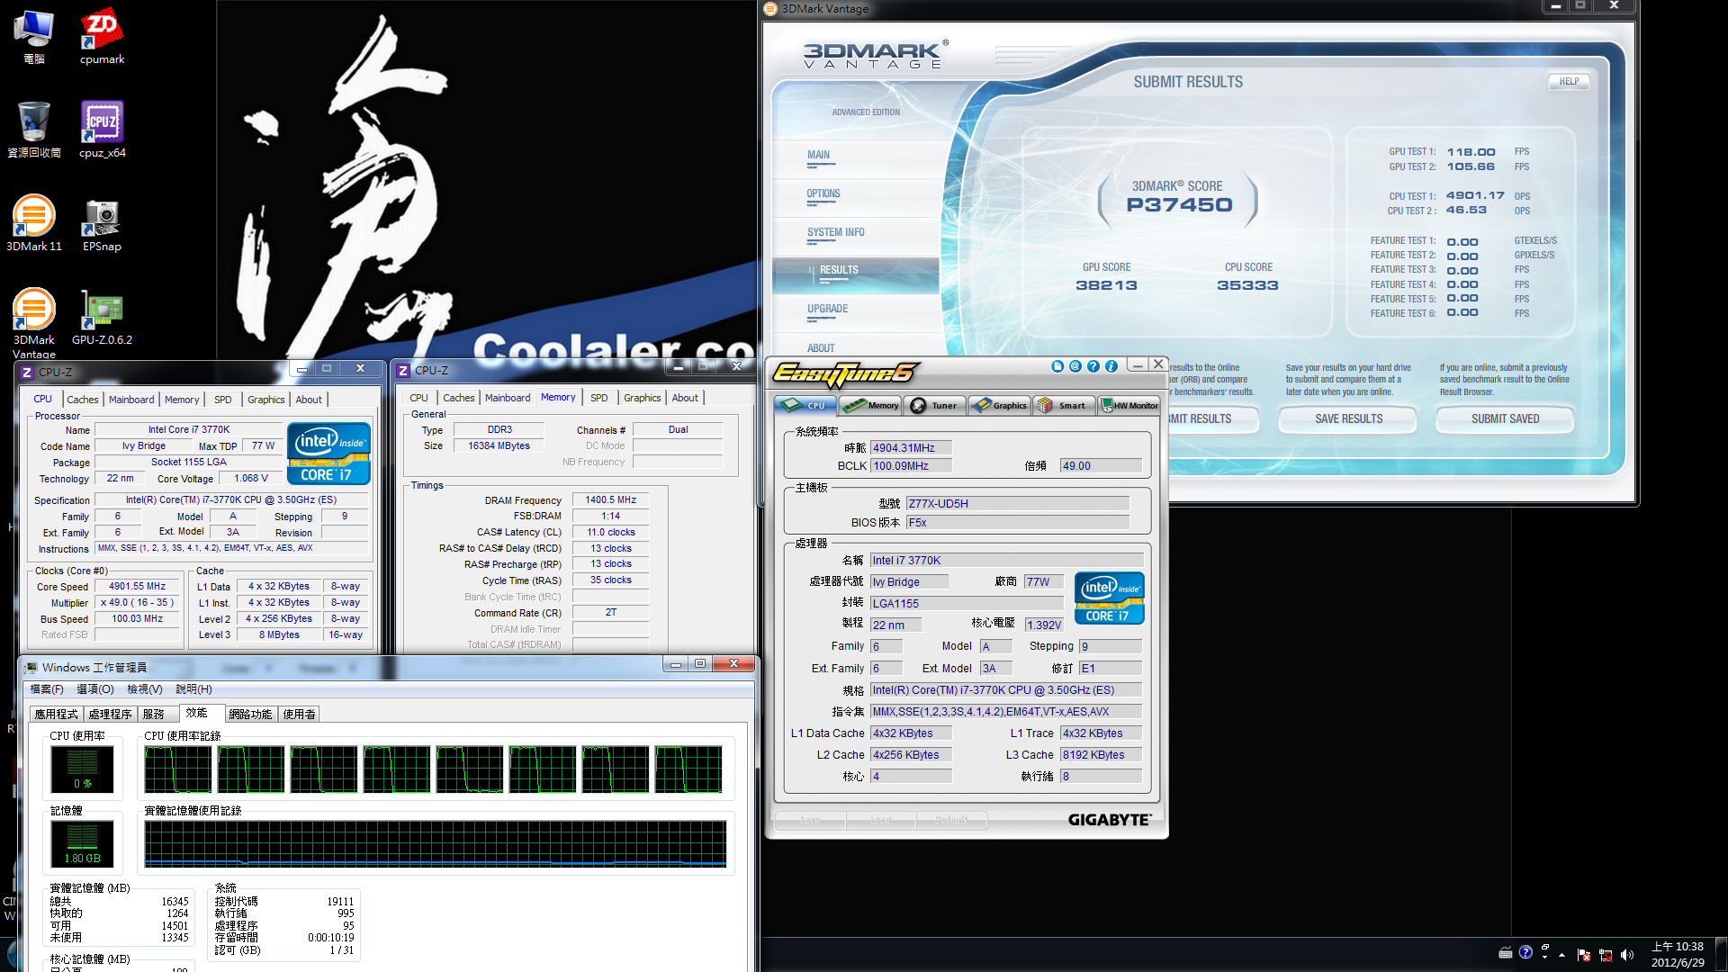Go to MAIN section in 3DMark Vantage
The image size is (1728, 972).
pyautogui.click(x=818, y=155)
